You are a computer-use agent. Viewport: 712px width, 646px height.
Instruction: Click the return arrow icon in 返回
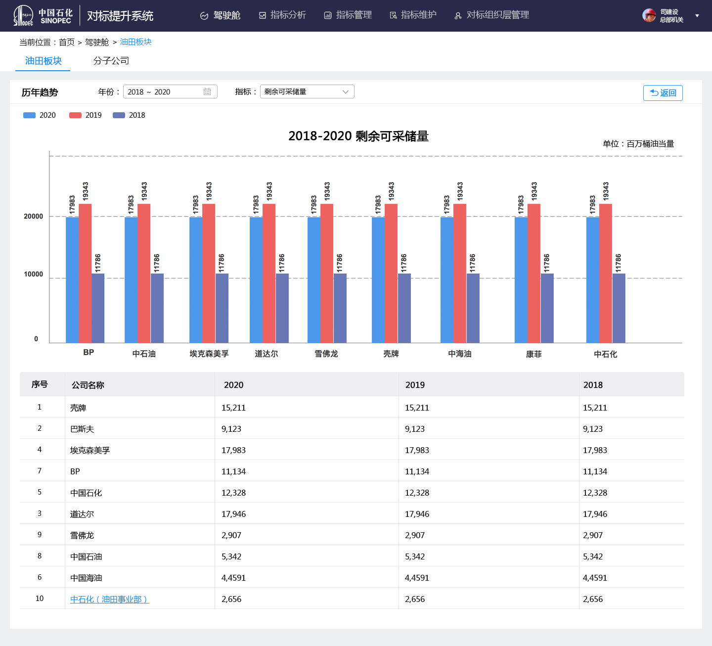[x=654, y=92]
